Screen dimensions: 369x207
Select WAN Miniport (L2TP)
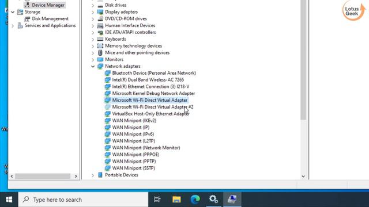[x=134, y=141]
